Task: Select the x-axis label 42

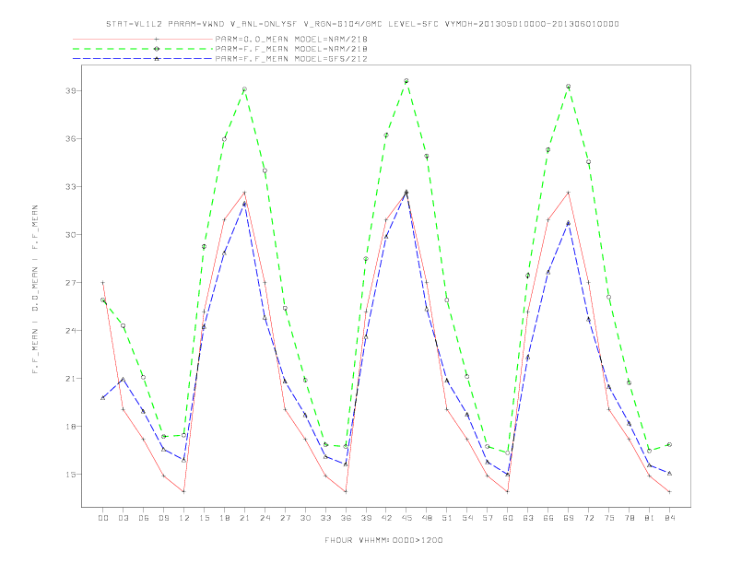Action: click(386, 518)
